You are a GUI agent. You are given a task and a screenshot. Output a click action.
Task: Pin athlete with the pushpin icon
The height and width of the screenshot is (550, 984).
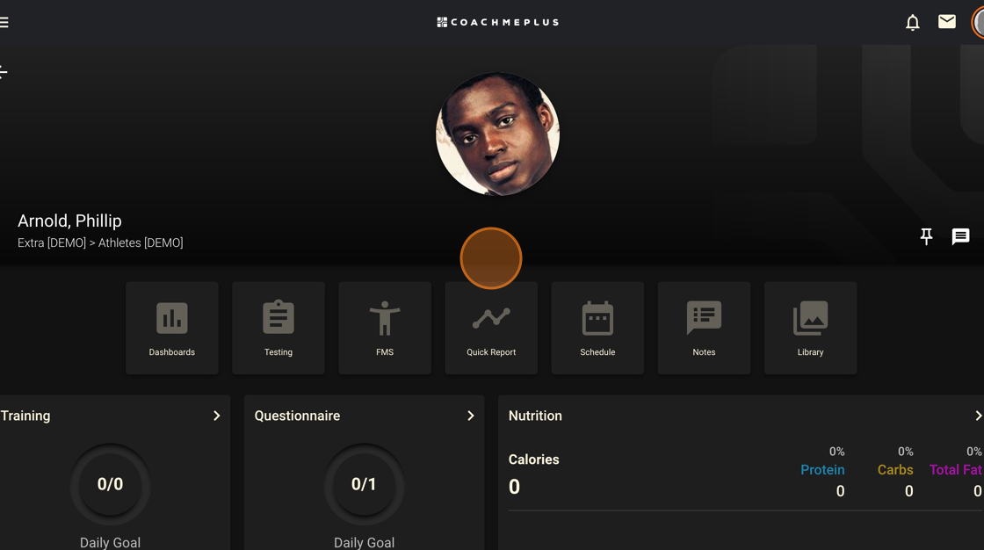926,236
